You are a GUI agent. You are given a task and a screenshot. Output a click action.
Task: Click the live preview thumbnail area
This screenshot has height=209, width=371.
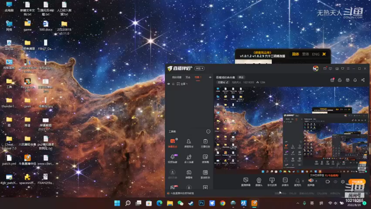click(x=291, y=128)
